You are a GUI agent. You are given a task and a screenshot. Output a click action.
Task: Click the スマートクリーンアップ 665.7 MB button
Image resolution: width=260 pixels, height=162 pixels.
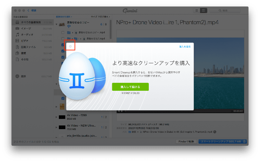point(223,142)
